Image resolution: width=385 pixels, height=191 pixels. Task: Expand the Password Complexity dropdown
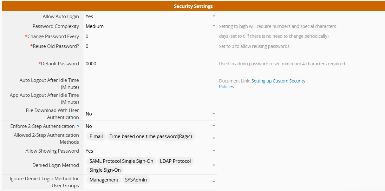coord(214,26)
